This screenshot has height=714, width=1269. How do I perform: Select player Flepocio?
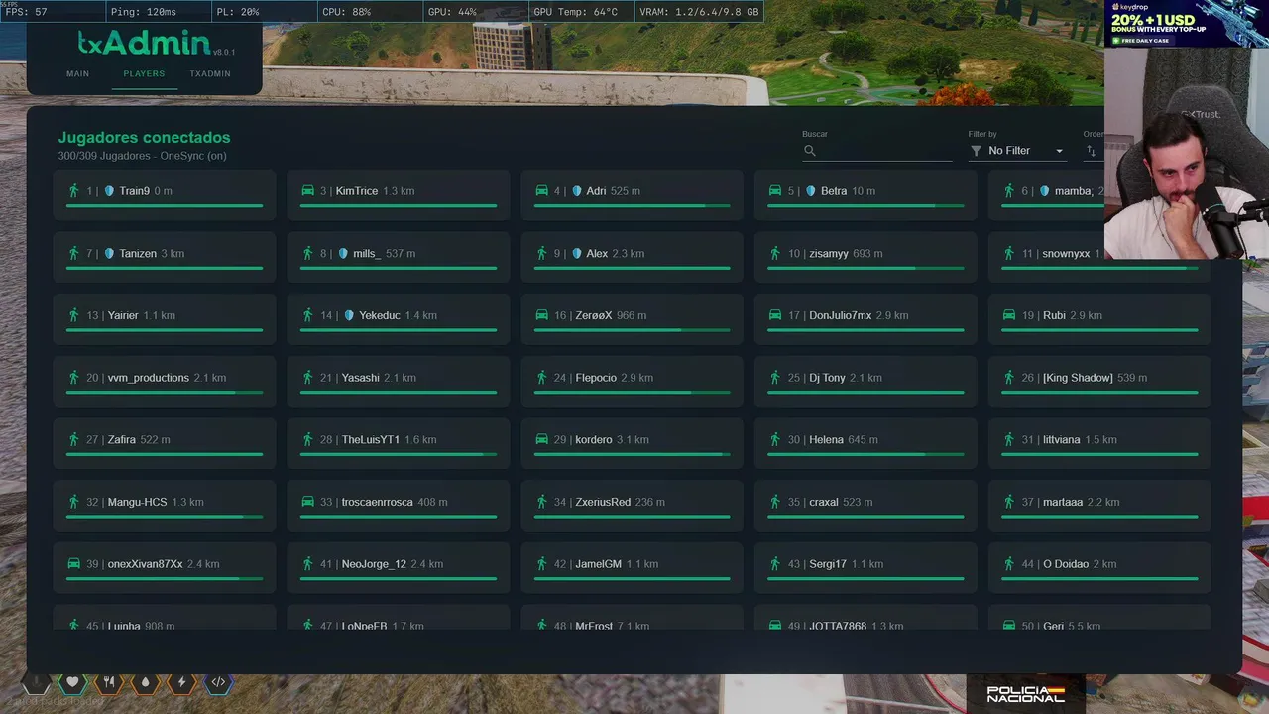click(x=633, y=382)
